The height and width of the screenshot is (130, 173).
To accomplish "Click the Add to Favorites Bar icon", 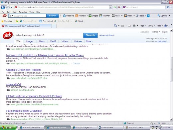I will pyautogui.click(x=17, y=21).
